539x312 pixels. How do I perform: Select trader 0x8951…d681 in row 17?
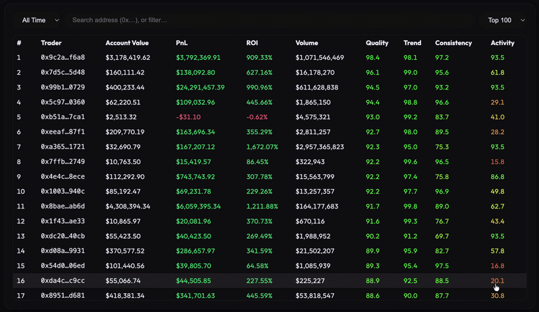[x=63, y=295]
